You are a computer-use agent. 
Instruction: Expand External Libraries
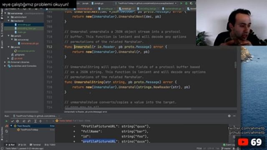[5, 62]
